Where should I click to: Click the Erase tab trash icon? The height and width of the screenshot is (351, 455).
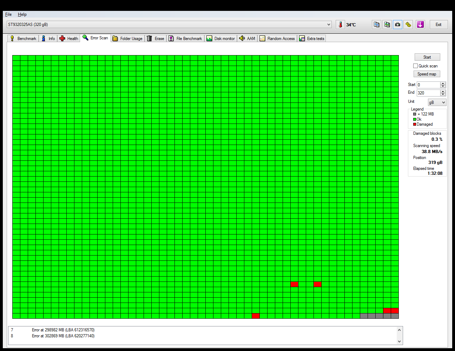coord(150,39)
